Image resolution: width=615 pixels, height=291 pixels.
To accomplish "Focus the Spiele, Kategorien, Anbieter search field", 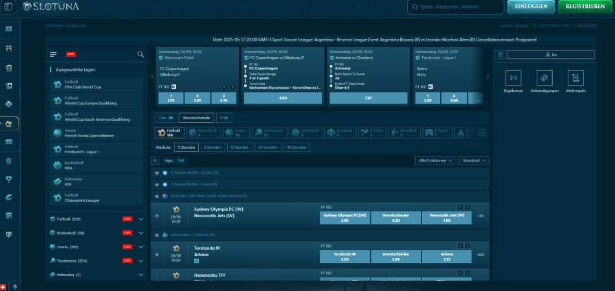I will pyautogui.click(x=455, y=6).
